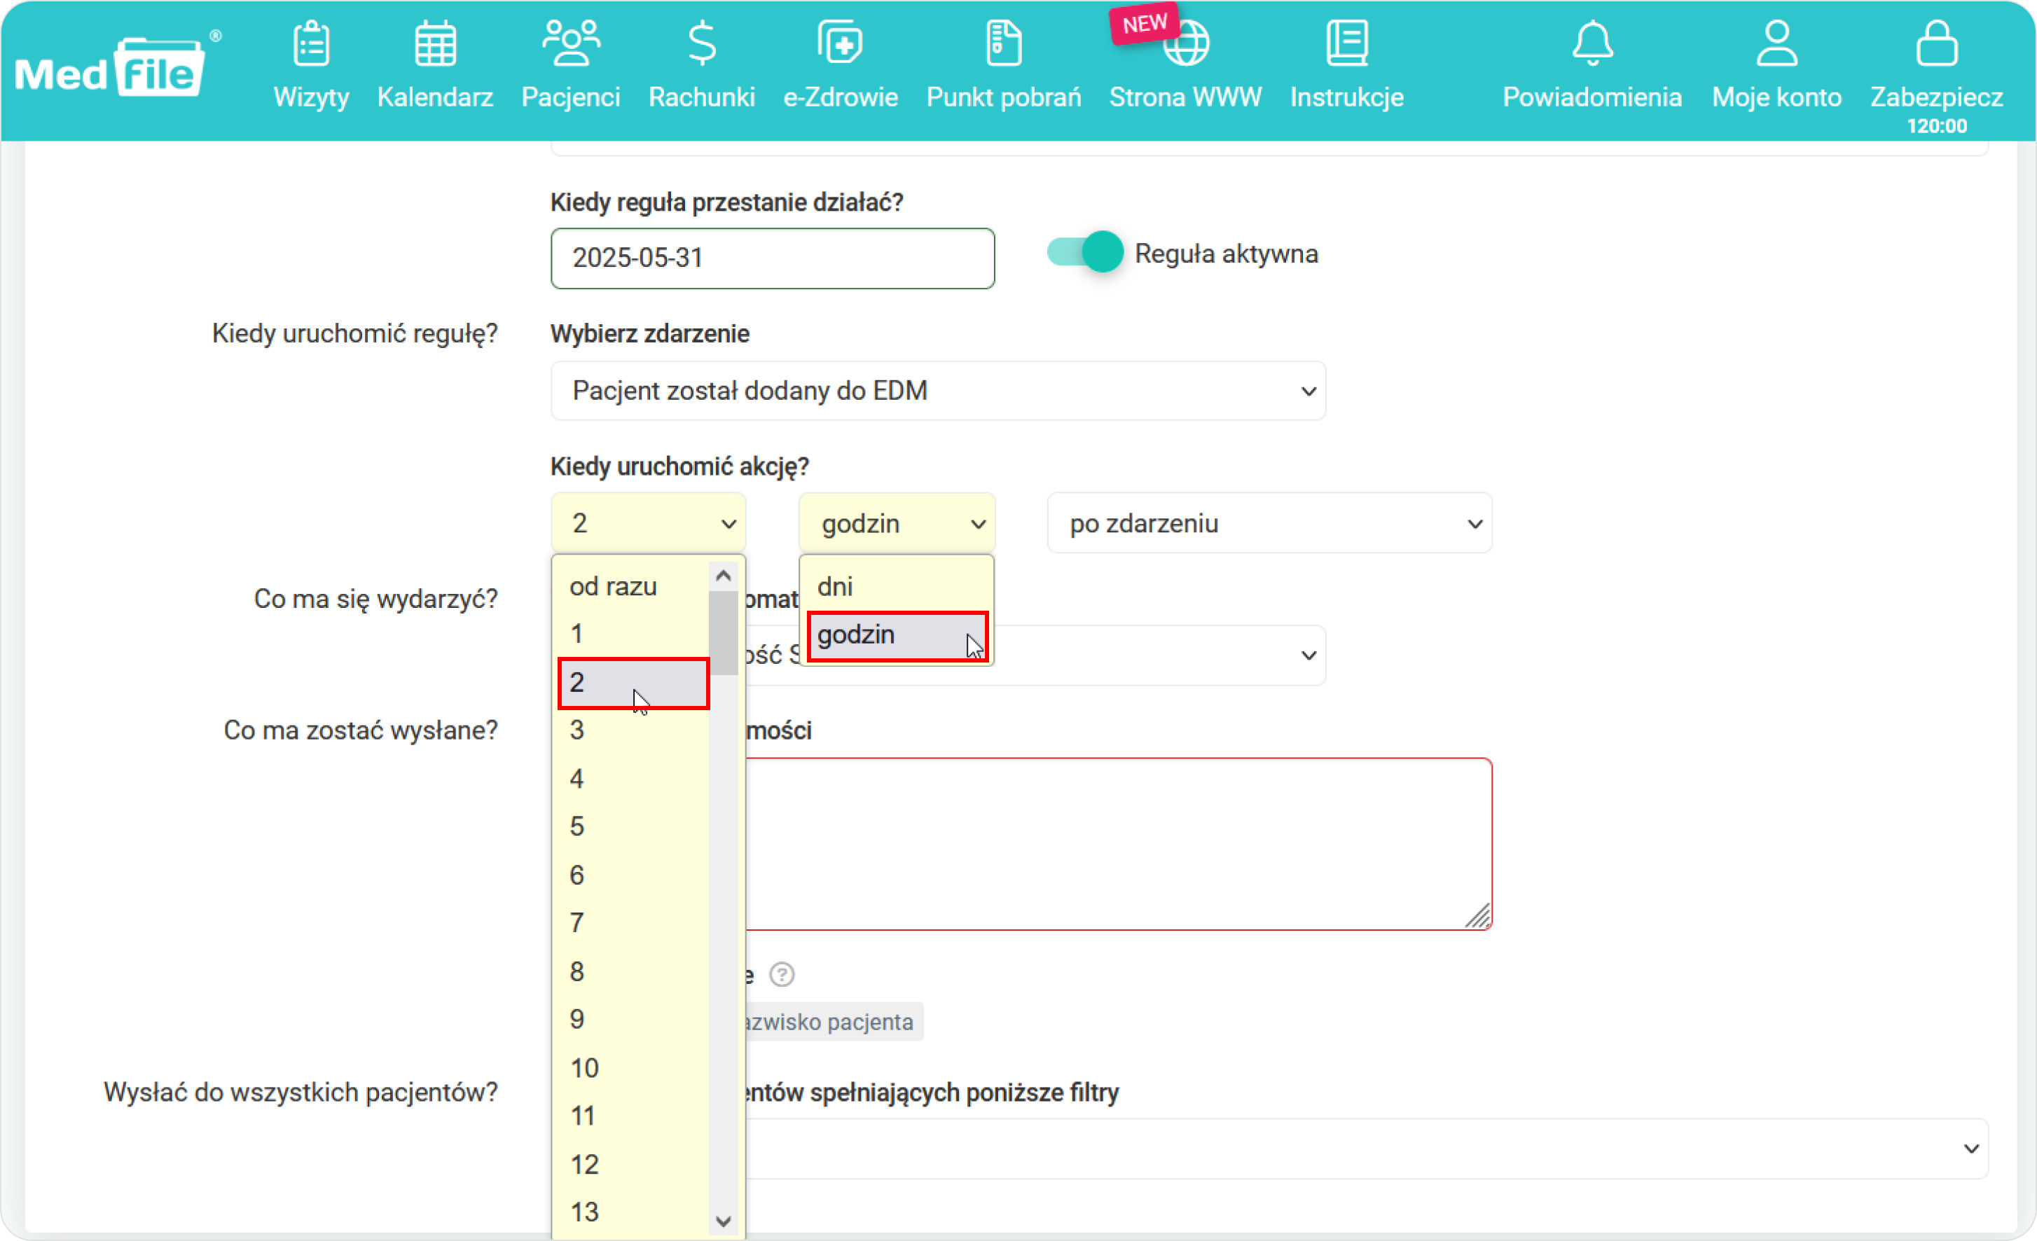Image resolution: width=2037 pixels, height=1241 pixels.
Task: Click the message text input field
Action: (x=1119, y=841)
